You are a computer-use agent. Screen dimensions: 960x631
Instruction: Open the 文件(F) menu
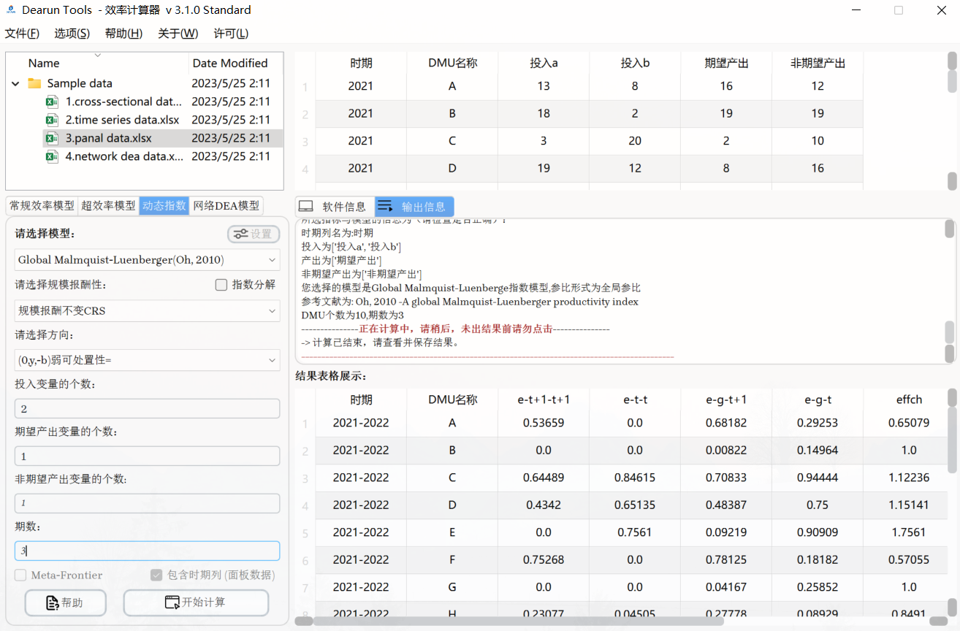[x=22, y=33]
